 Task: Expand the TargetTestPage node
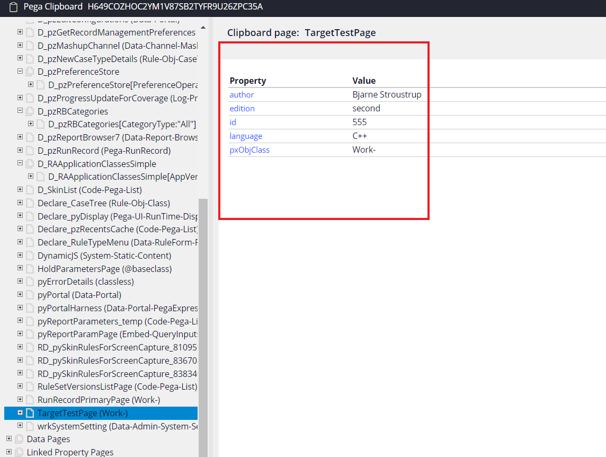tap(20, 413)
